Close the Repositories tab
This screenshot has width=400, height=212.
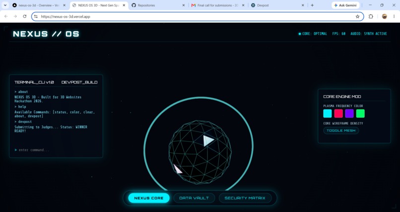point(184,5)
